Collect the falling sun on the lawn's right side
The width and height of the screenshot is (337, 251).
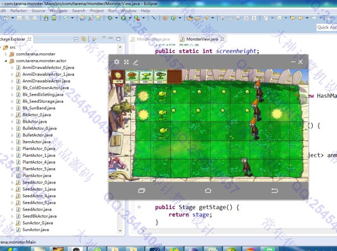pyautogui.click(x=277, y=113)
